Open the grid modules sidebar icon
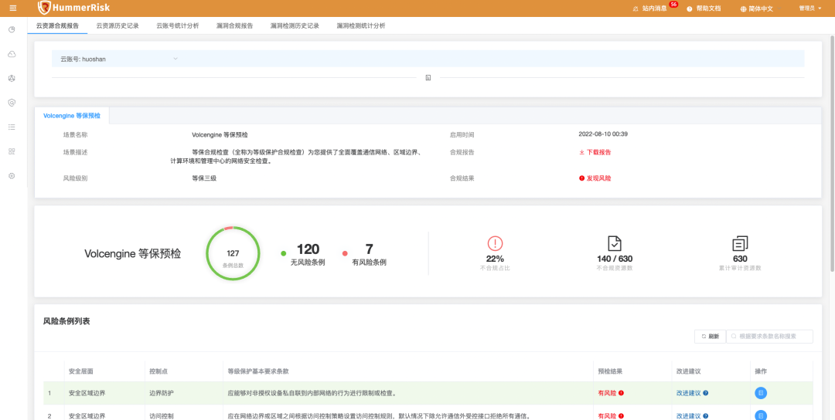Viewport: 835px width, 420px height. [x=12, y=151]
